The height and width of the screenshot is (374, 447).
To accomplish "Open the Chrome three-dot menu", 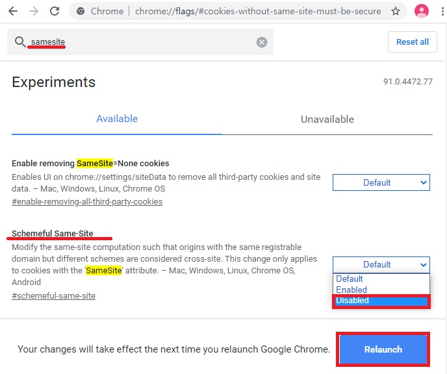I will click(442, 11).
